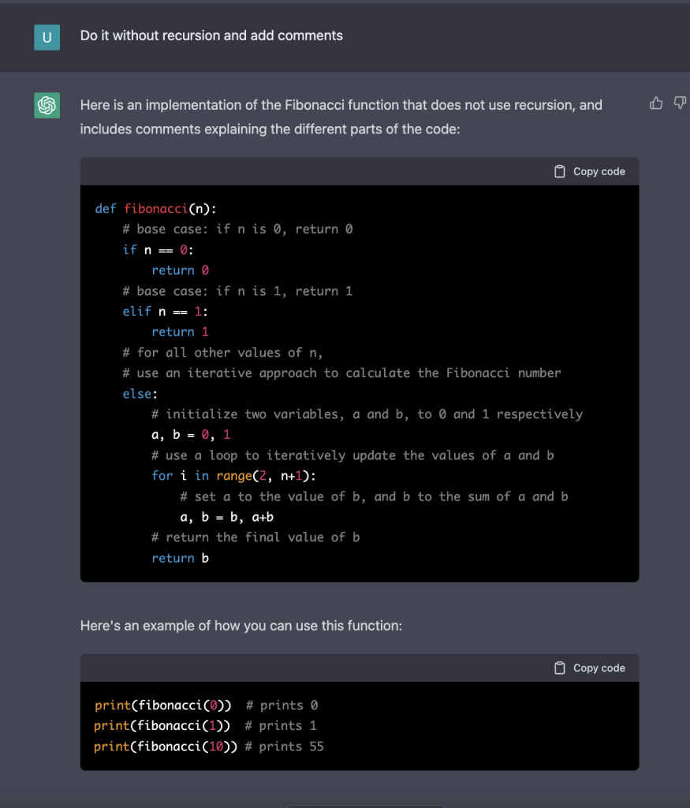Click the comment 'return the final value of b'
Viewport: 690px width, 808px height.
pos(255,537)
